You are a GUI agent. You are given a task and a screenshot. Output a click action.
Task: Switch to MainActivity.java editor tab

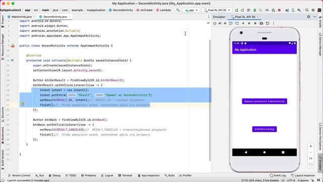pyautogui.click(x=21, y=17)
